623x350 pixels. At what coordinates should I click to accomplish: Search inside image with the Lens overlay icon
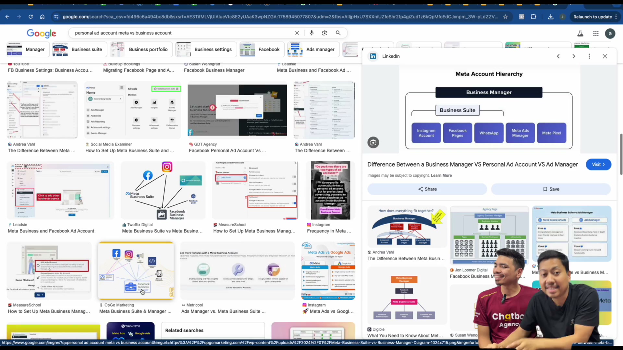tap(373, 142)
